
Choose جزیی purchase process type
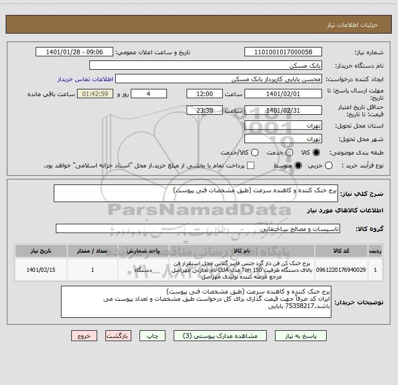[x=328, y=165]
